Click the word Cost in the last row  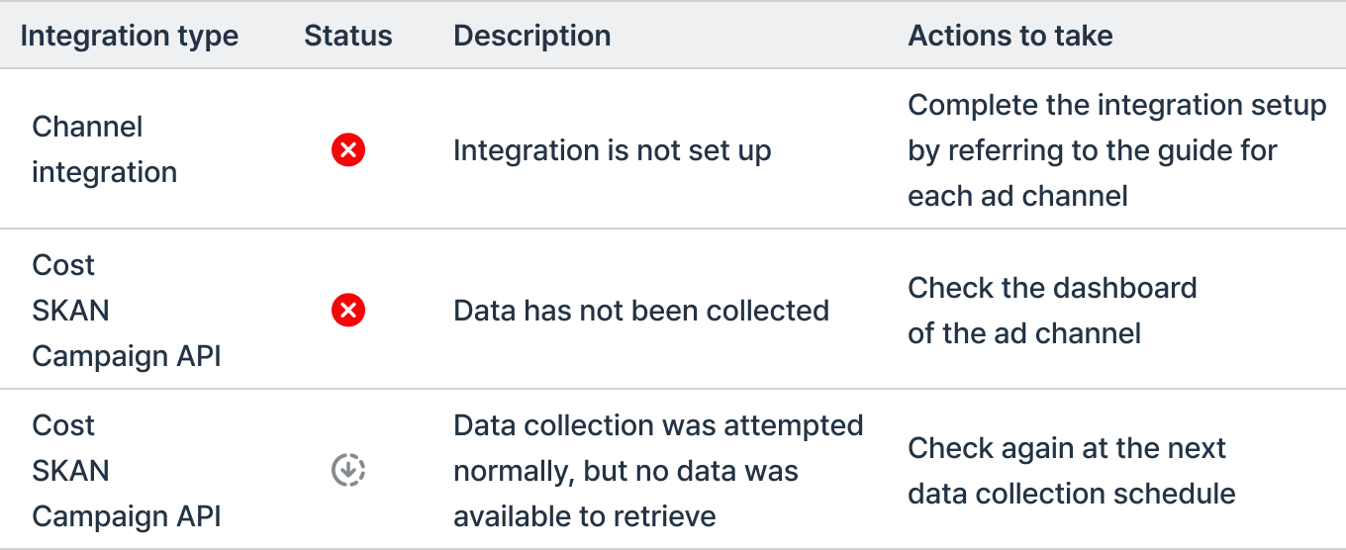[x=63, y=425]
